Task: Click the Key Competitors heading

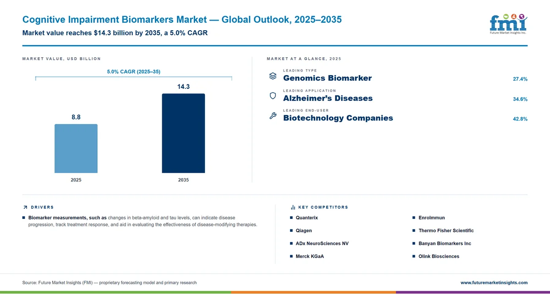Action: click(x=323, y=207)
